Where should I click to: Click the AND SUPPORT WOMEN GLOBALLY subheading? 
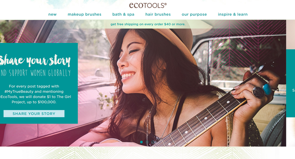pyautogui.click(x=36, y=73)
